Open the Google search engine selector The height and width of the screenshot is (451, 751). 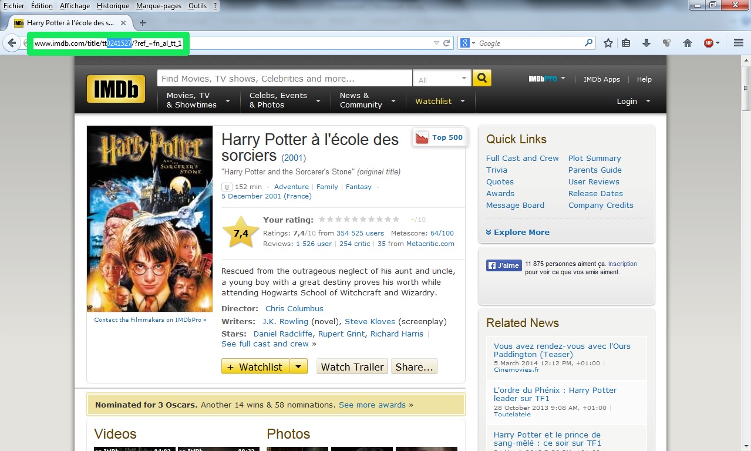(467, 43)
